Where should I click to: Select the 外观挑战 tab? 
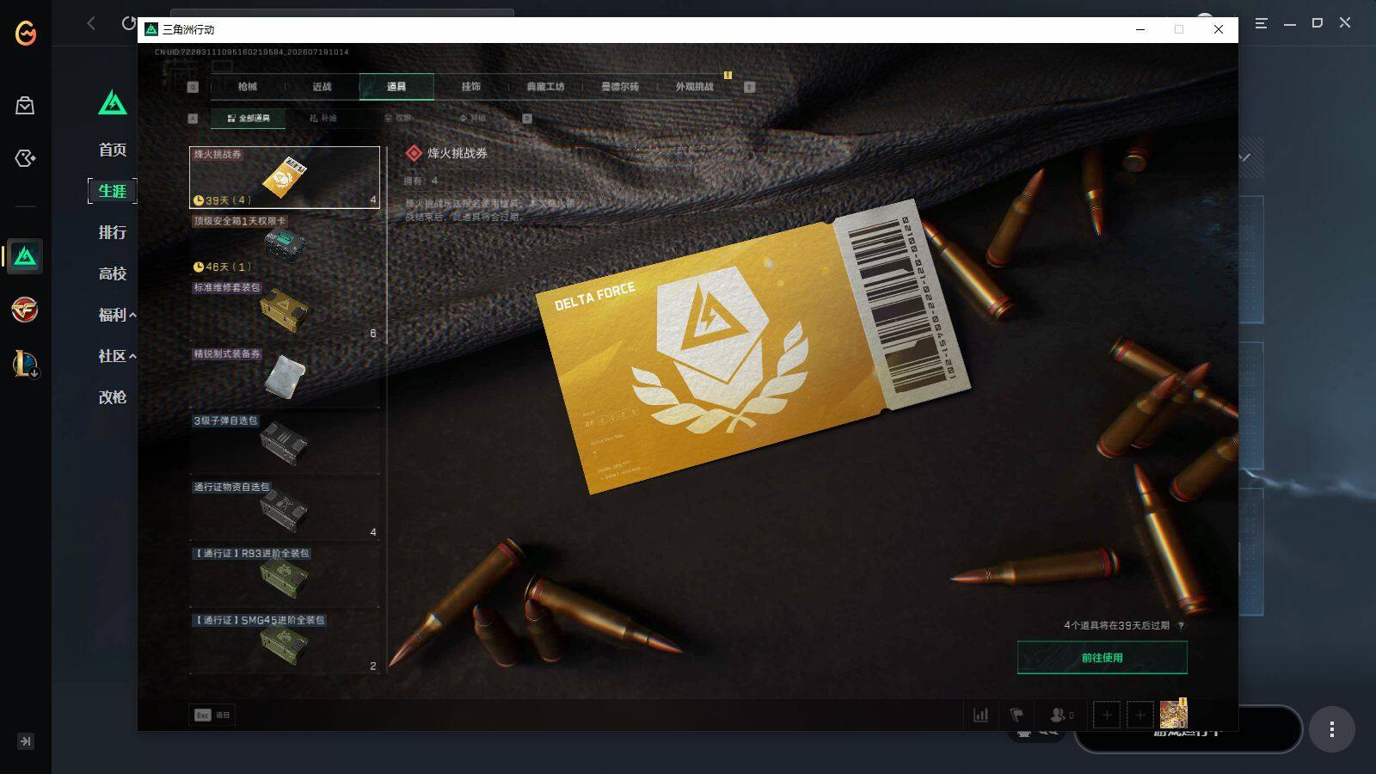pos(695,87)
